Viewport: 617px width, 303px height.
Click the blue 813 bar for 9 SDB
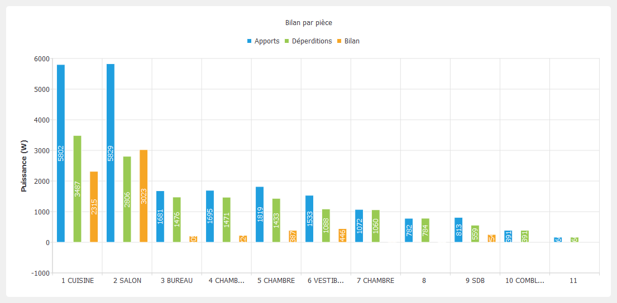coord(458,230)
